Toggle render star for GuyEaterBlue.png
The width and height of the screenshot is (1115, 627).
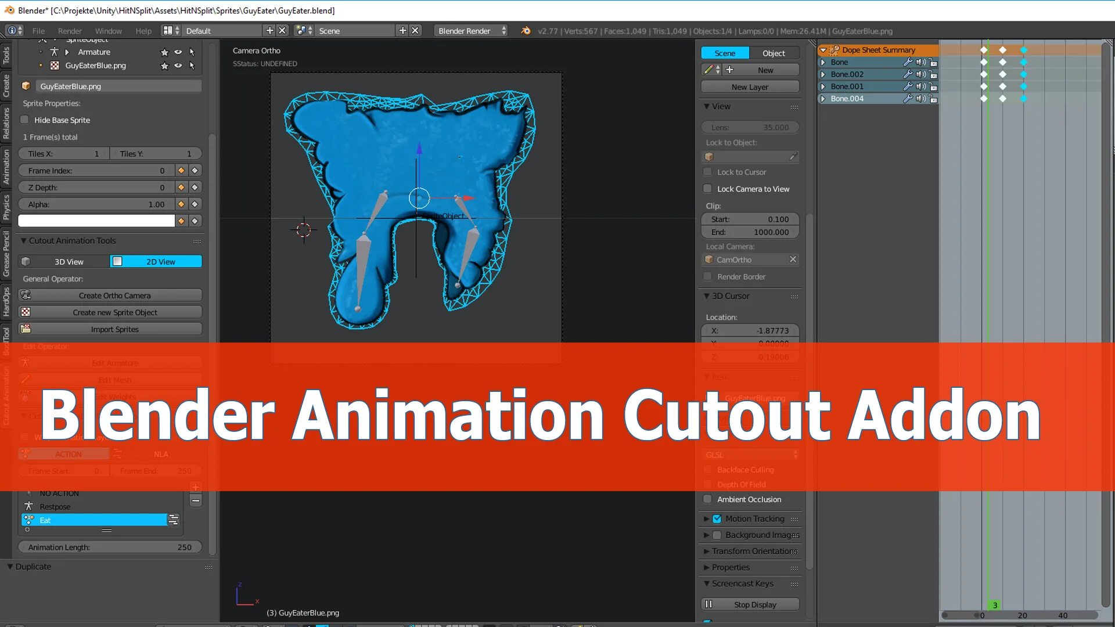pos(164,66)
